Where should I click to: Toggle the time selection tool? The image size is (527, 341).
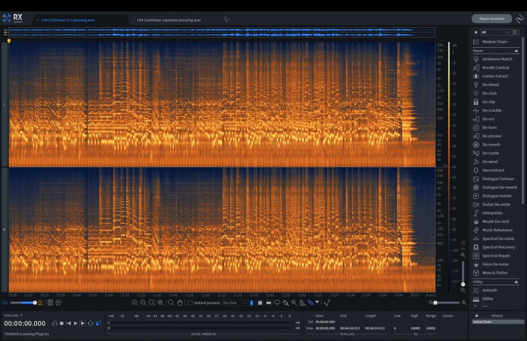(252, 303)
